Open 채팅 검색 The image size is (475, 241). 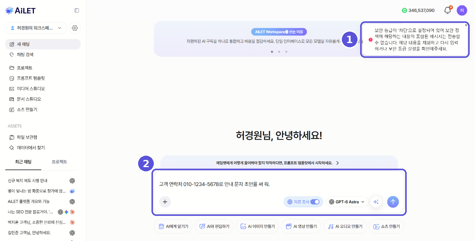pyautogui.click(x=43, y=54)
